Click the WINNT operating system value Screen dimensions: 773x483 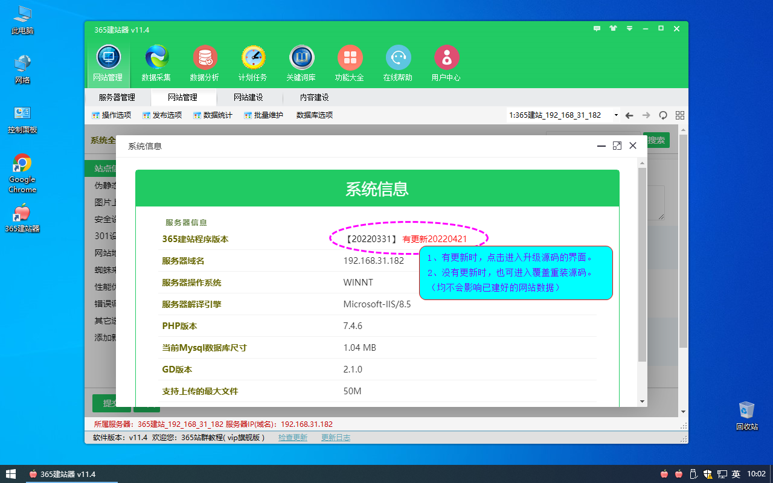click(x=358, y=283)
